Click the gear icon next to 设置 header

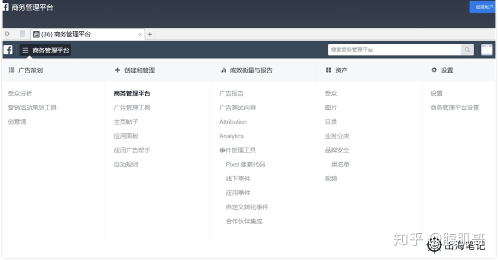pos(434,70)
